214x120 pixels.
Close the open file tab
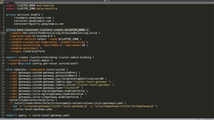13,3
